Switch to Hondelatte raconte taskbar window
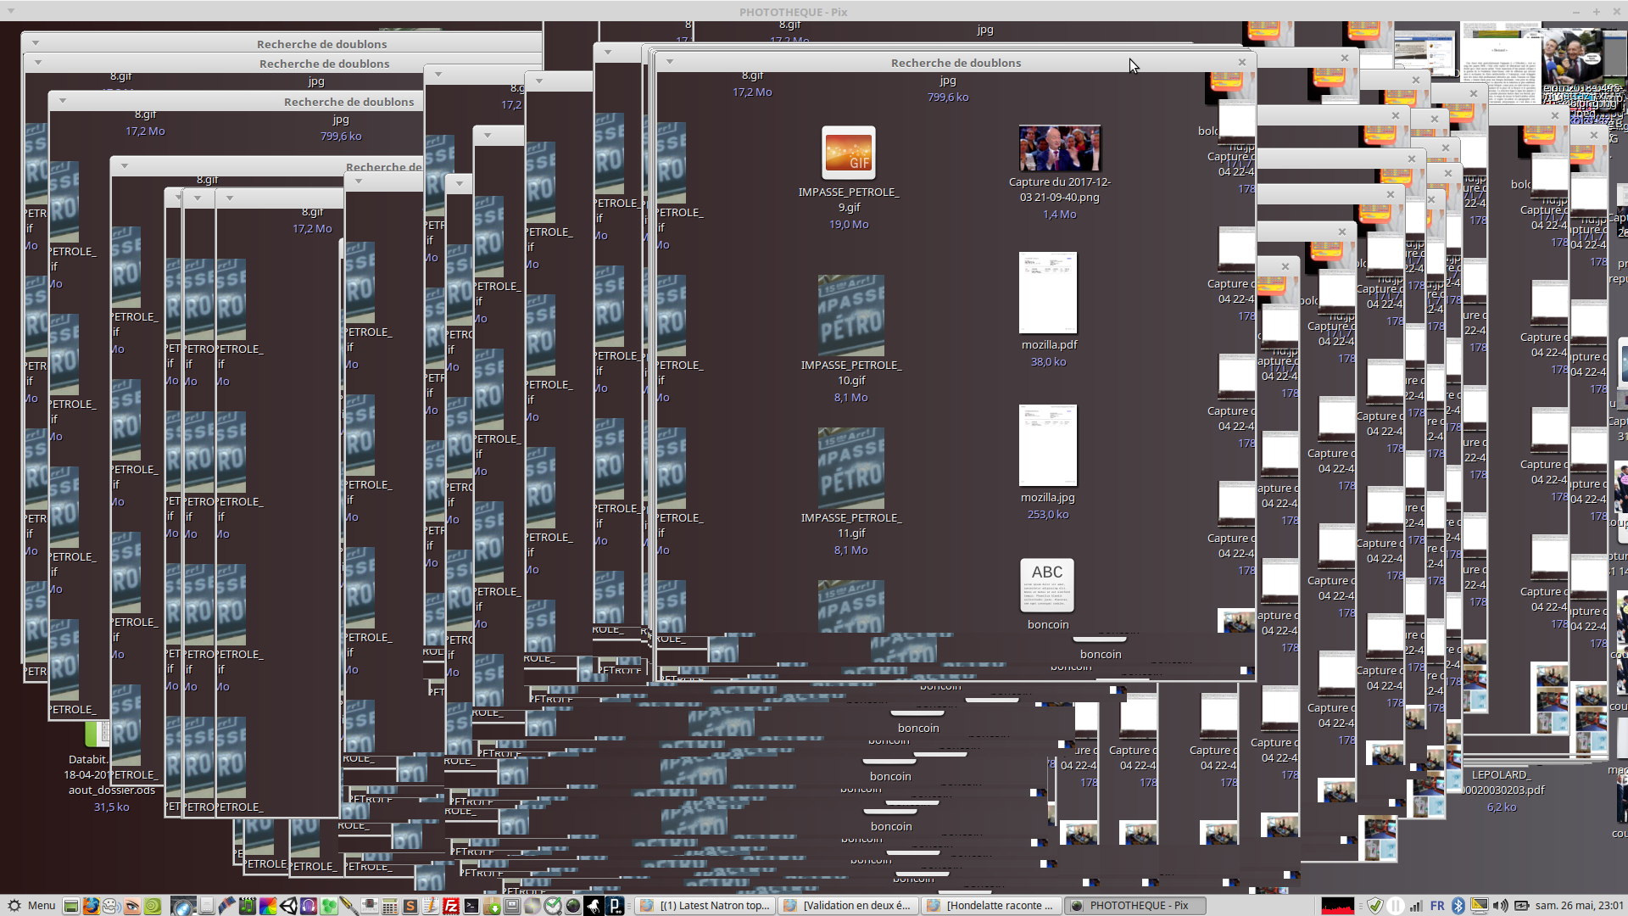Image resolution: width=1628 pixels, height=916 pixels. [990, 906]
